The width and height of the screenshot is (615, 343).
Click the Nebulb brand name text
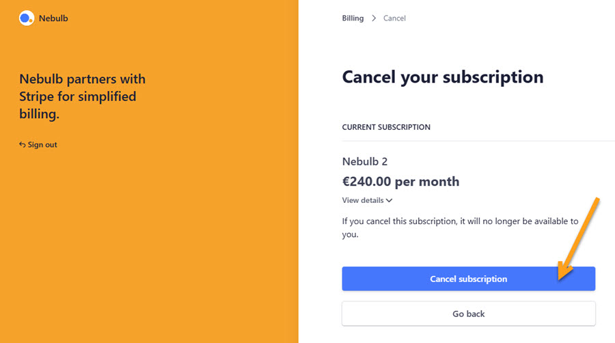pyautogui.click(x=53, y=18)
